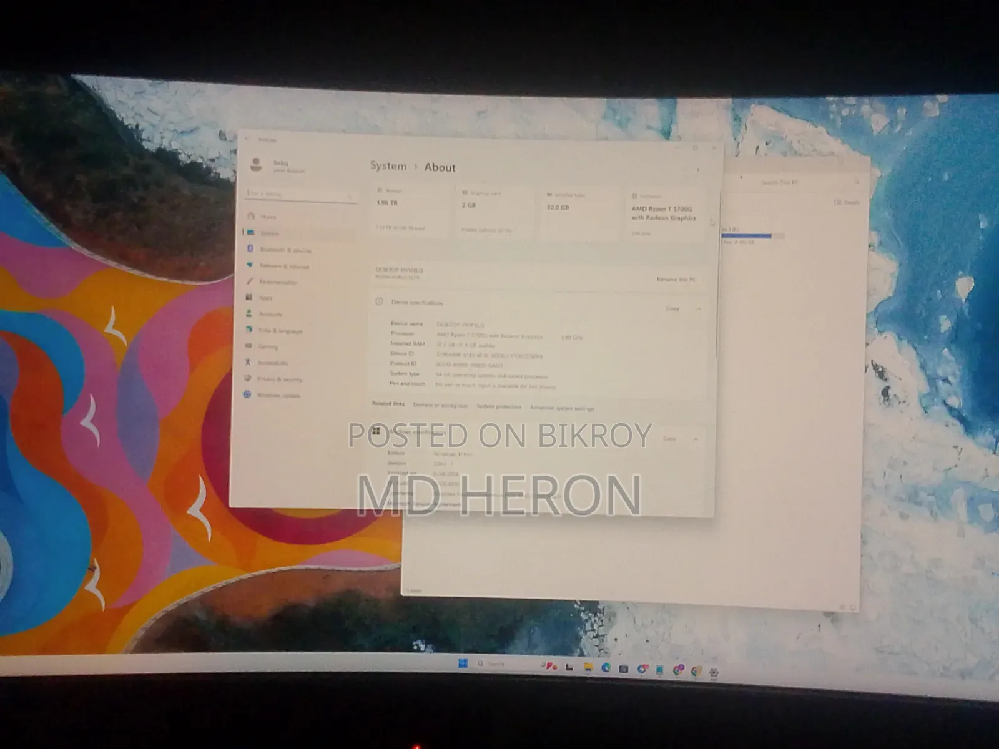
Task: Open Domain or workgroup link
Action: 440,406
